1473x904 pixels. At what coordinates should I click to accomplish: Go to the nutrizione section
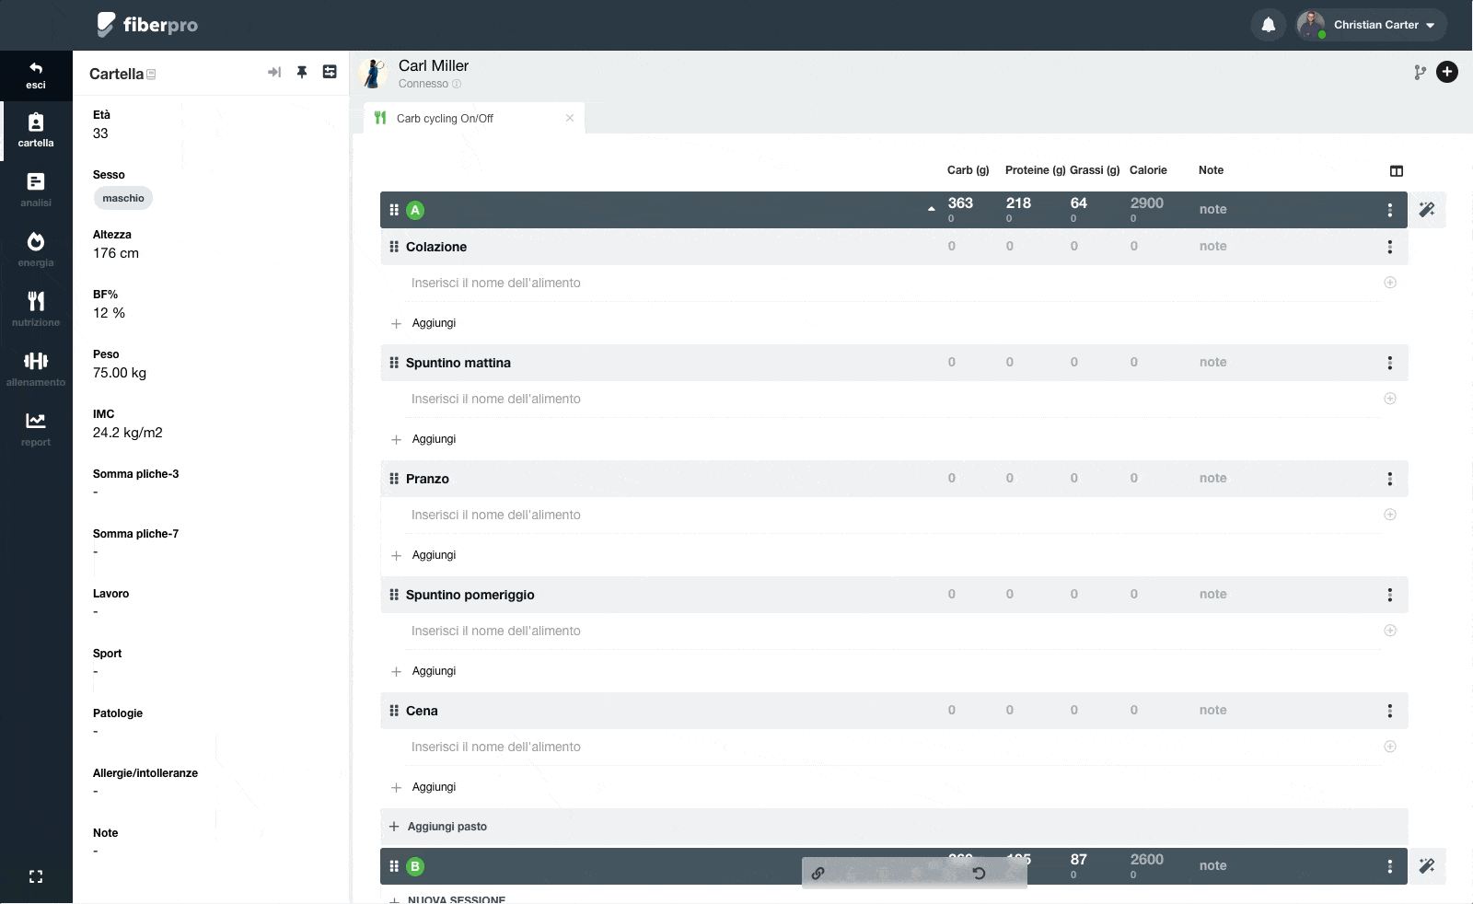pos(36,308)
